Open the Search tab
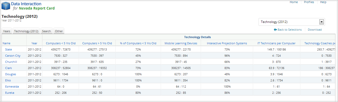This screenshot has height=102, width=338. tap(46, 31)
